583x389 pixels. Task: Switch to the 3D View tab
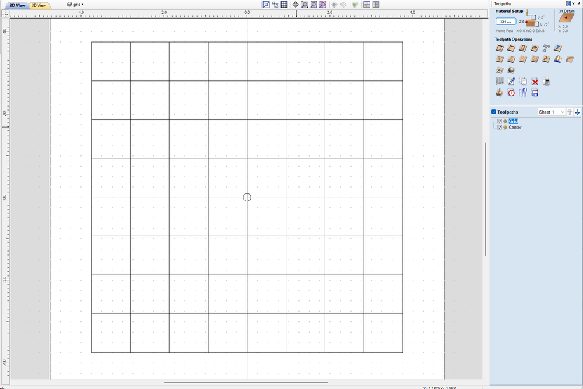(x=38, y=5)
